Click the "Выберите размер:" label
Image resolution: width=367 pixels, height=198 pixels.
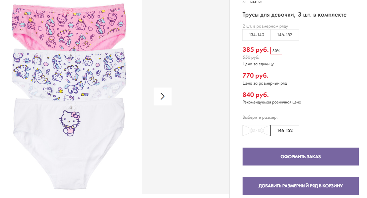pyautogui.click(x=260, y=117)
